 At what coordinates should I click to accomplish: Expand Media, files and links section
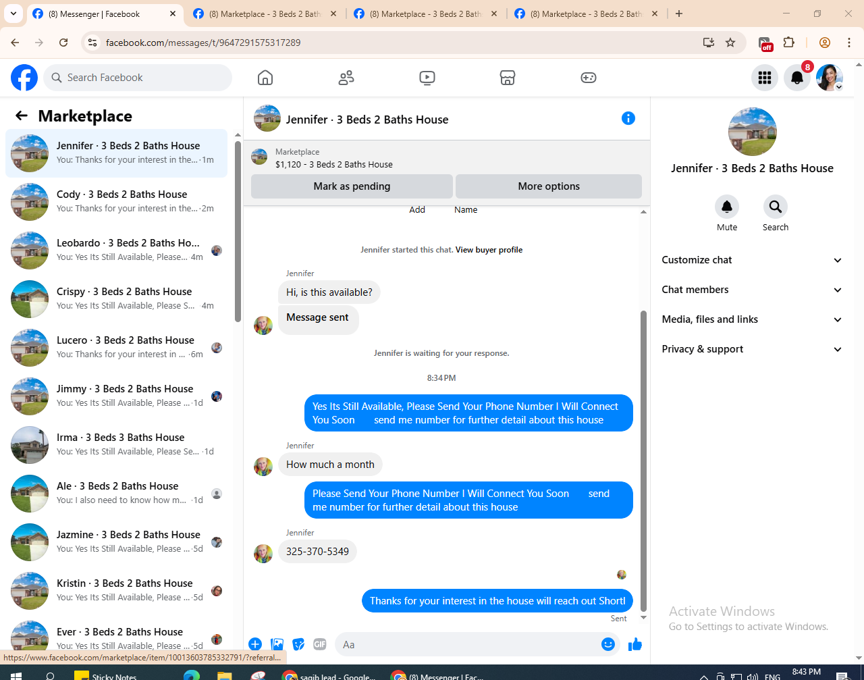[x=752, y=319]
